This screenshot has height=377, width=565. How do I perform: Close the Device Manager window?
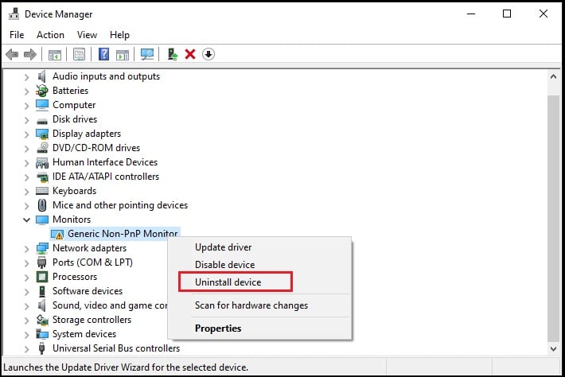tap(544, 14)
